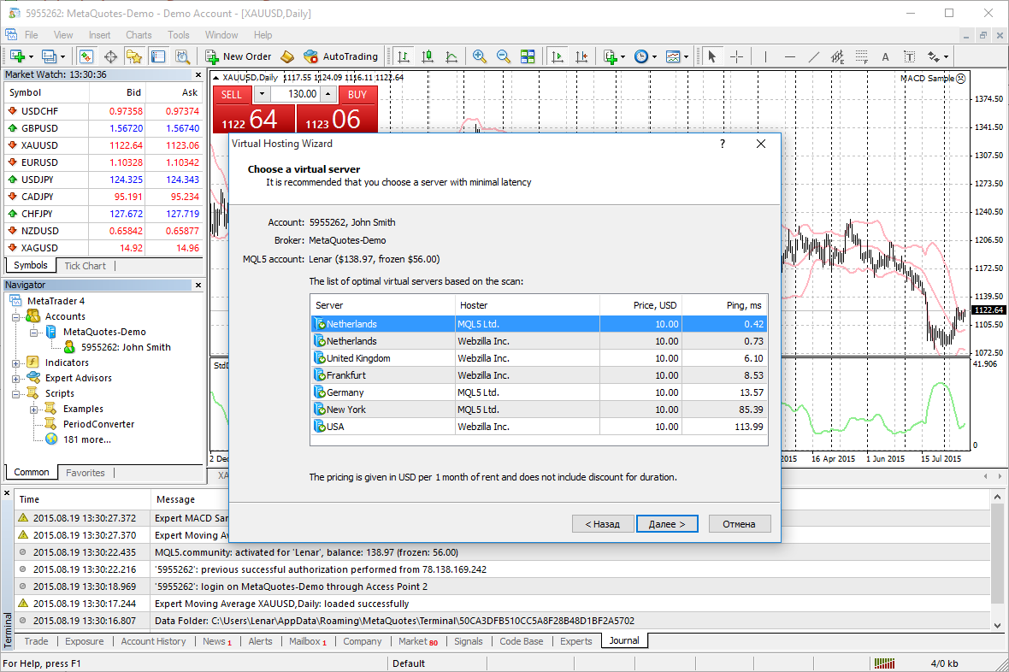The width and height of the screenshot is (1009, 672).
Task: Select the Draw Trendline tool
Action: coord(814,56)
